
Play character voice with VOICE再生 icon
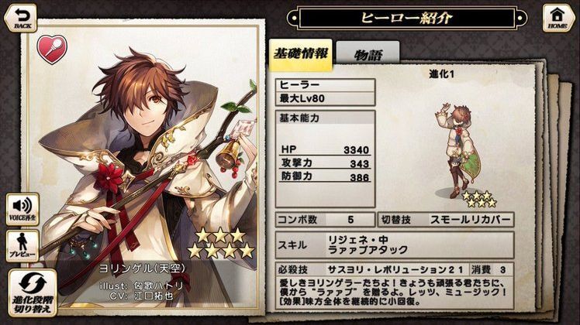point(22,209)
